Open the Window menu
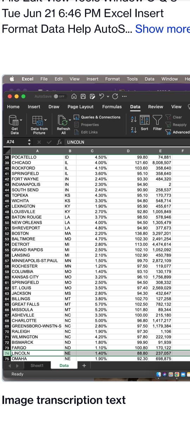This screenshot has width=190, height=423. tap(170, 79)
